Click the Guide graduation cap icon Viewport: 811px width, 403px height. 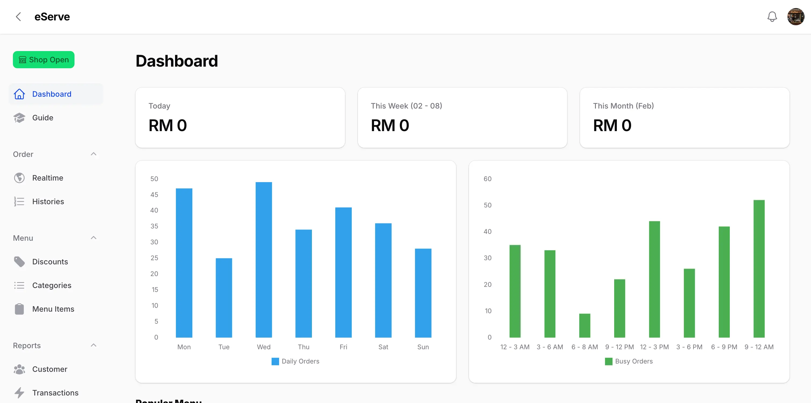19,118
